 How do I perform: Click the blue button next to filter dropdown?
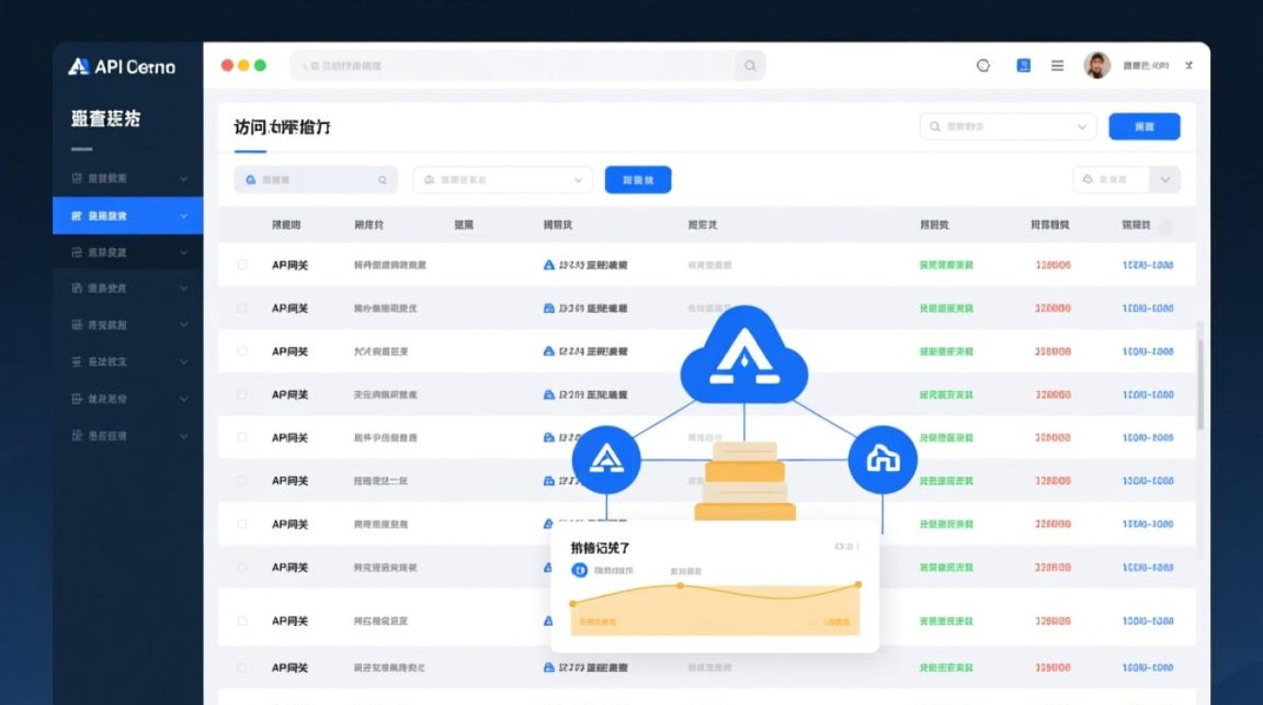click(x=637, y=180)
